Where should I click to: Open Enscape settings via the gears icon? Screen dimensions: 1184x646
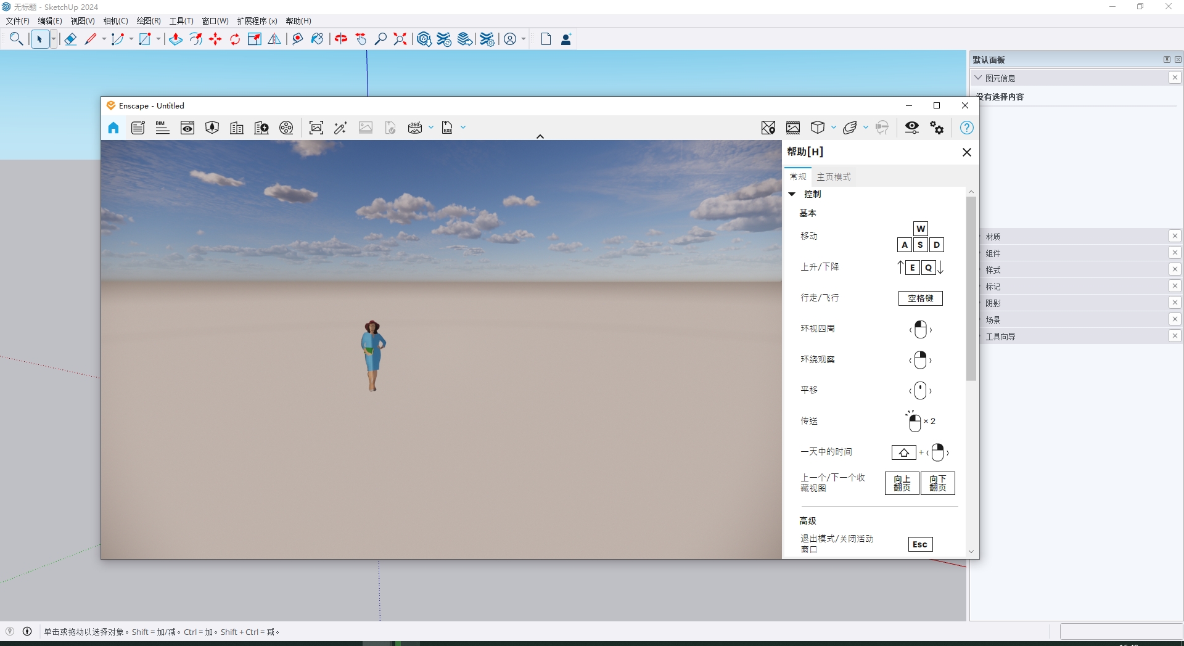937,128
